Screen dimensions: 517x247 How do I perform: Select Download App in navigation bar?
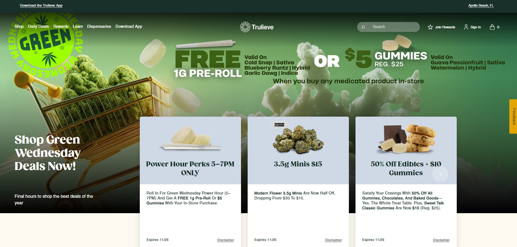[129, 26]
